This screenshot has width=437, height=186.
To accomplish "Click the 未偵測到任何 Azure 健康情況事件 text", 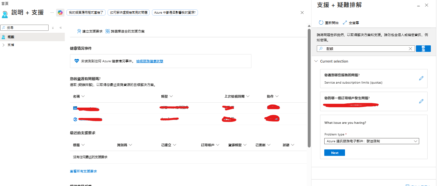I will click(x=108, y=61).
